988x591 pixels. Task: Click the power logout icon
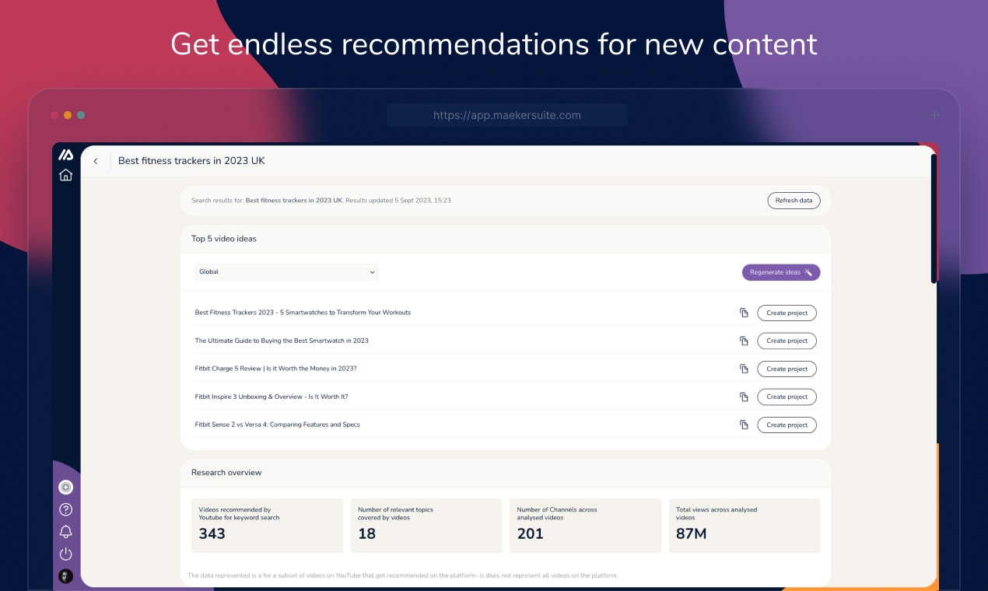pyautogui.click(x=66, y=554)
